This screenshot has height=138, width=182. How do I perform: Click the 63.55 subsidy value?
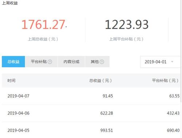174,96
